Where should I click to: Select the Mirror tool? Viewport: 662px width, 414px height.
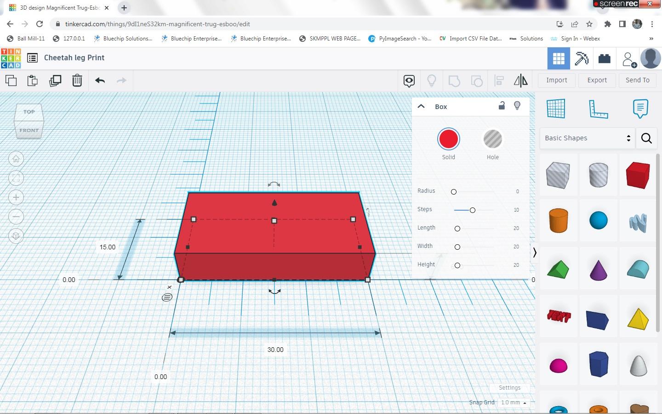[521, 81]
